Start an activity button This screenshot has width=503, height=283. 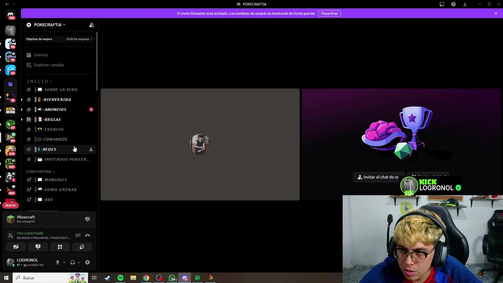click(x=60, y=247)
